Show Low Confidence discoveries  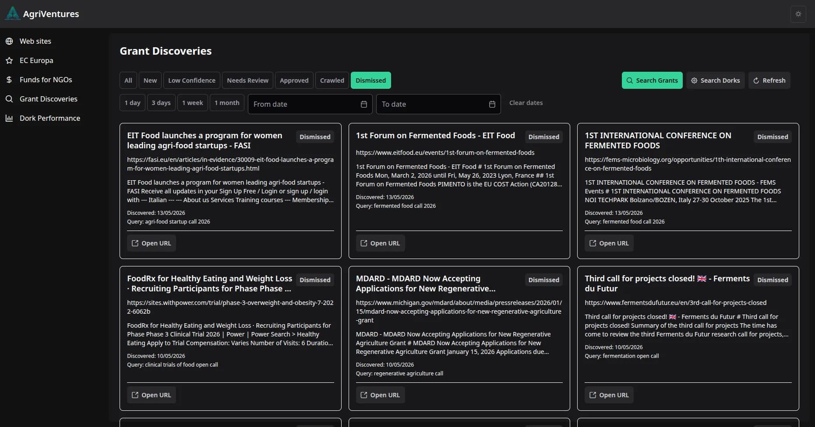[x=192, y=80]
